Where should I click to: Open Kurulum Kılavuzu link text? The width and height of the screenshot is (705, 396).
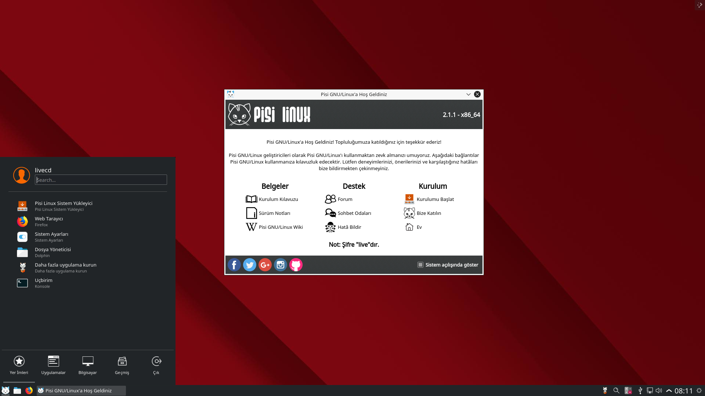tap(278, 199)
